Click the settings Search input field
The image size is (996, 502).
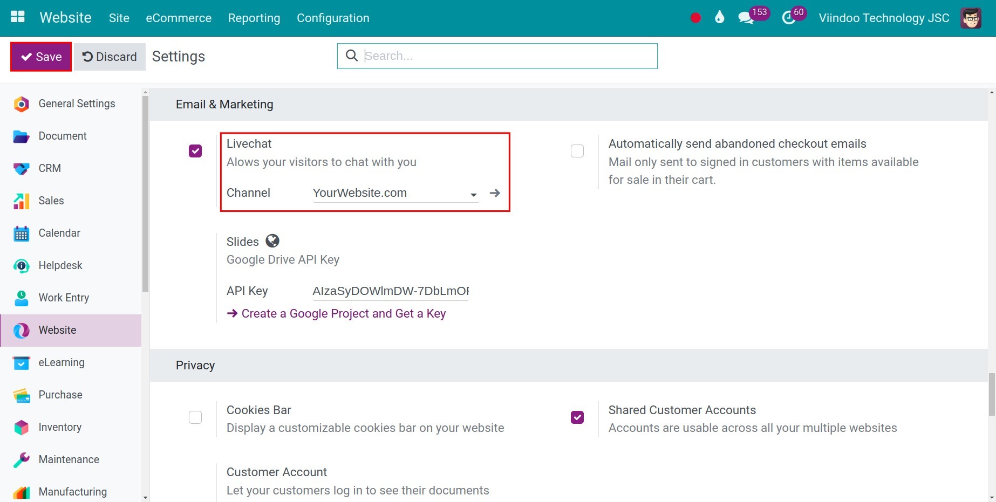507,56
